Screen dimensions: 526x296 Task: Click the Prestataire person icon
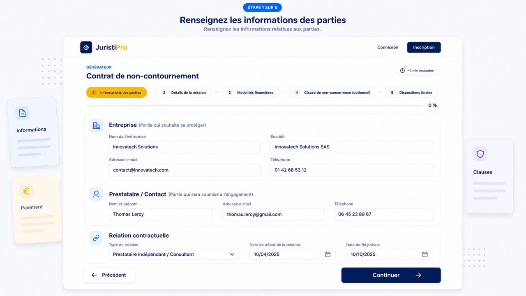pos(96,194)
